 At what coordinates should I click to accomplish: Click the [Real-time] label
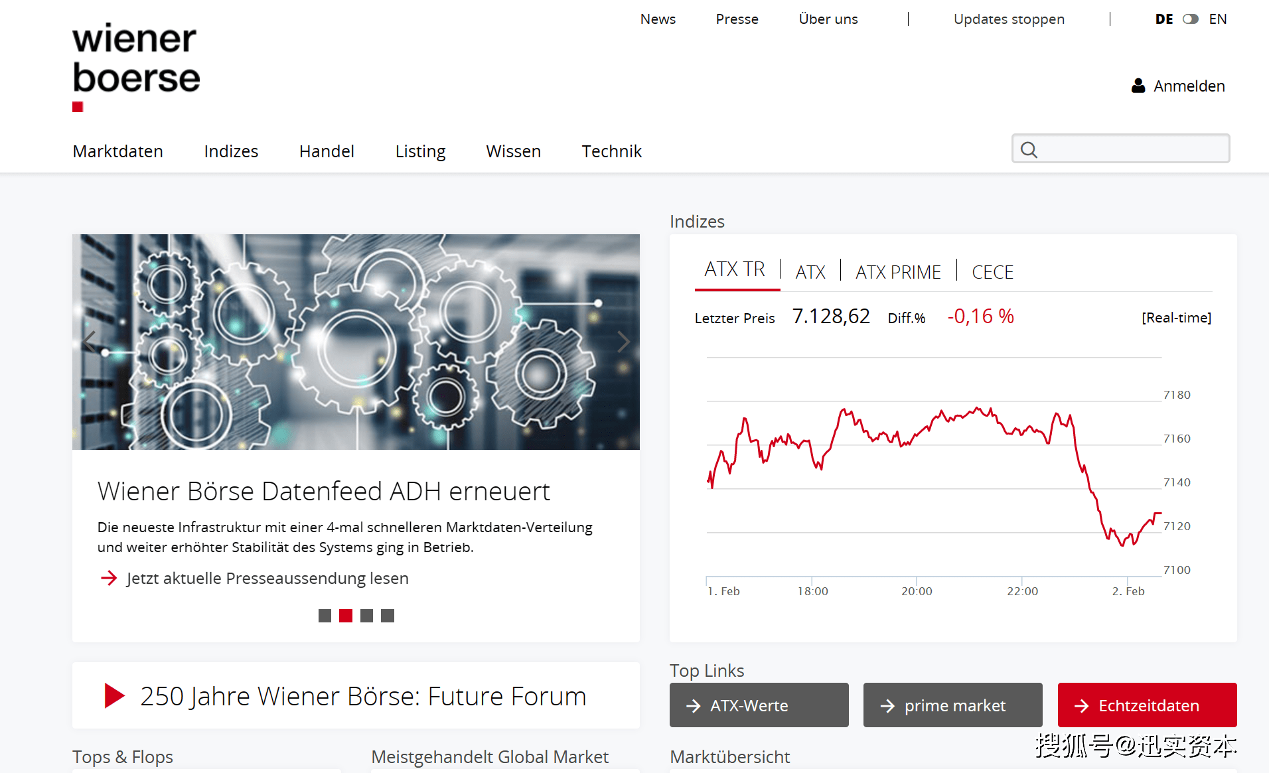coord(1176,318)
